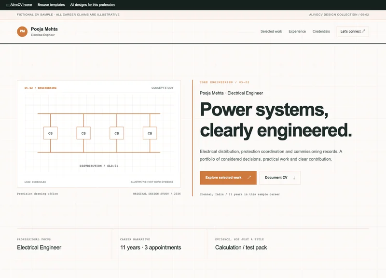
Task: Click 'Precision drawing office' caption
Action: click(38, 194)
